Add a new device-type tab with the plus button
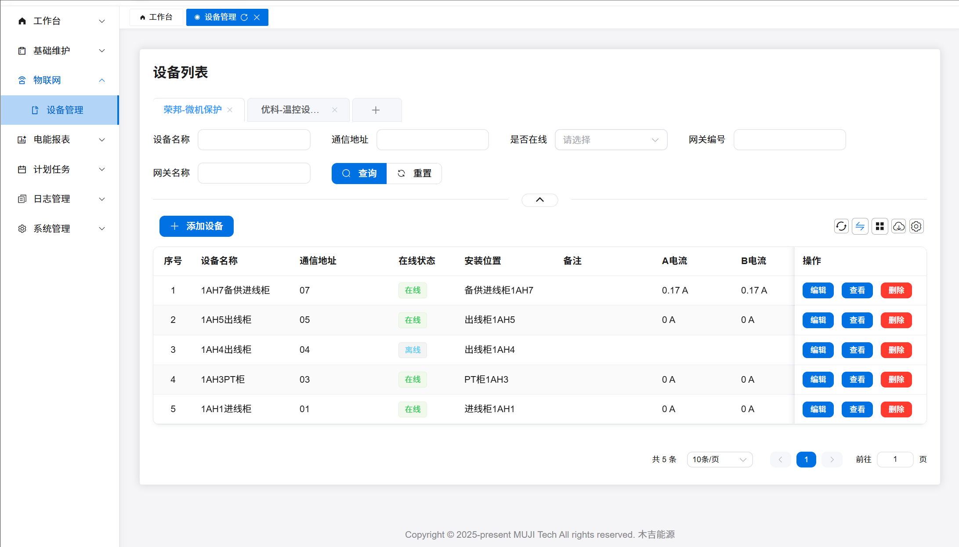The height and width of the screenshot is (547, 959). pos(376,110)
